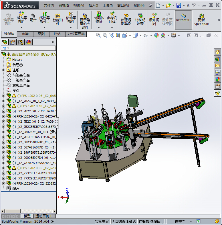
Task: Switch to the 办公室产品 tab
Action: tap(76, 34)
